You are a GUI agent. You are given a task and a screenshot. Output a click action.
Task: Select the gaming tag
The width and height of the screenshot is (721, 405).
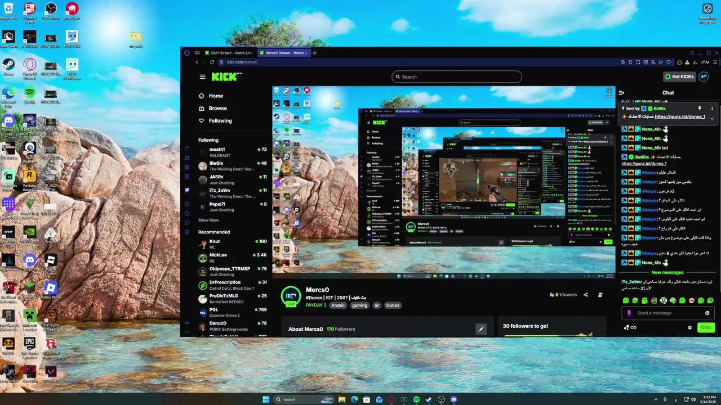(359, 305)
